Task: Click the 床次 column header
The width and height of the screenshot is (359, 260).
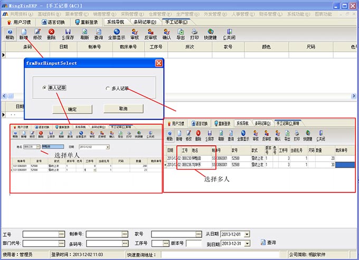Action: coord(190,47)
